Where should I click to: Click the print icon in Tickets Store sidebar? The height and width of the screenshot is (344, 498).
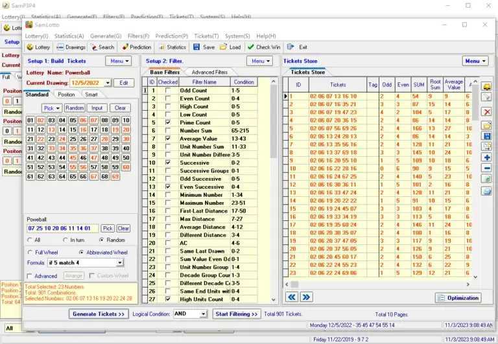486,191
